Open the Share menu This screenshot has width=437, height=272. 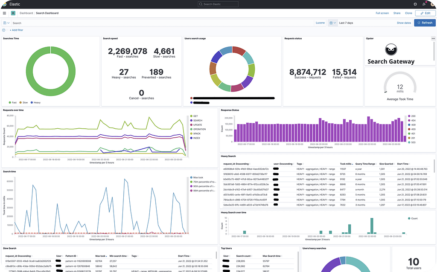coord(397,13)
